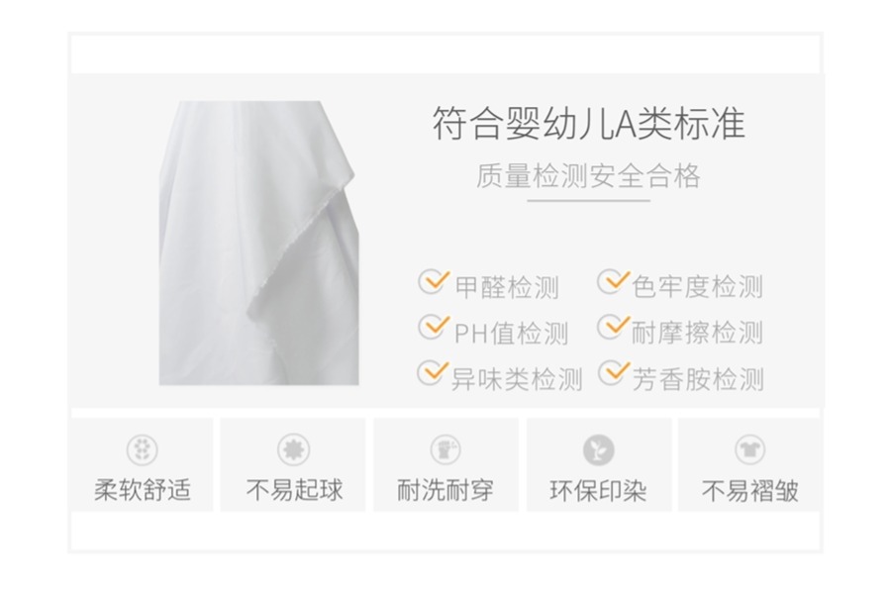Click checkmark next to PH值检测

point(434,328)
